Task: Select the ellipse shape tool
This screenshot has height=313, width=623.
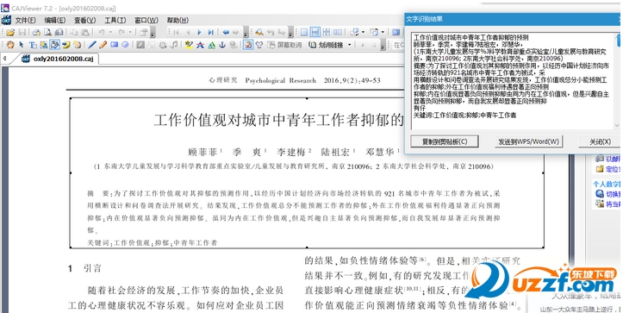Action: pyautogui.click(x=125, y=45)
